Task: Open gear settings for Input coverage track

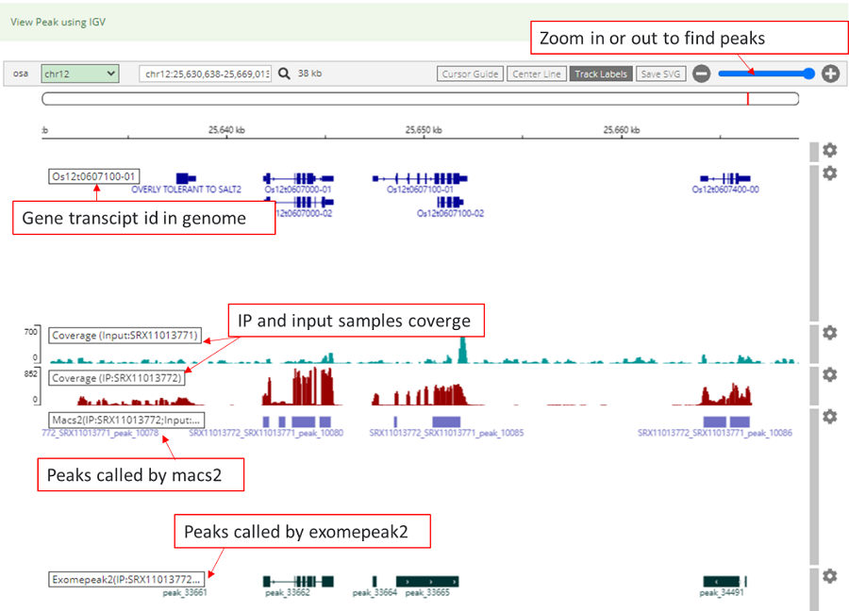Action: click(x=829, y=333)
